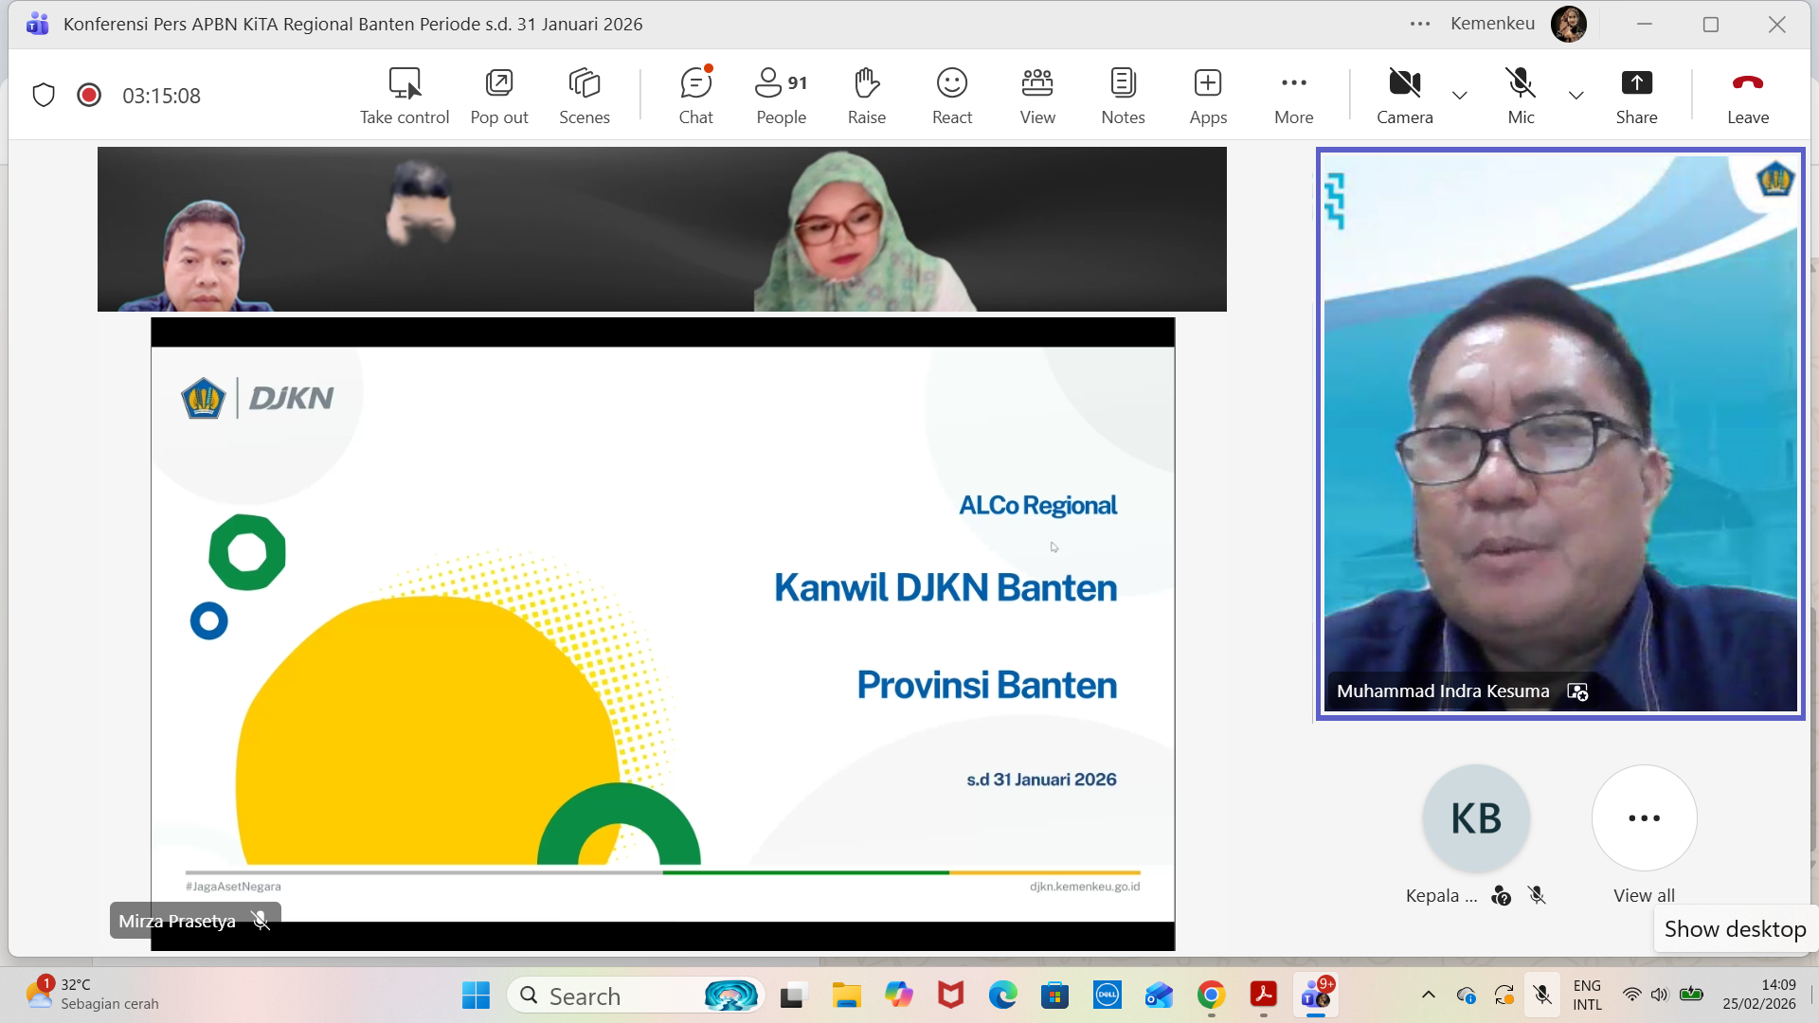Select Muhammad Indra Kesuma video tile

tap(1559, 434)
